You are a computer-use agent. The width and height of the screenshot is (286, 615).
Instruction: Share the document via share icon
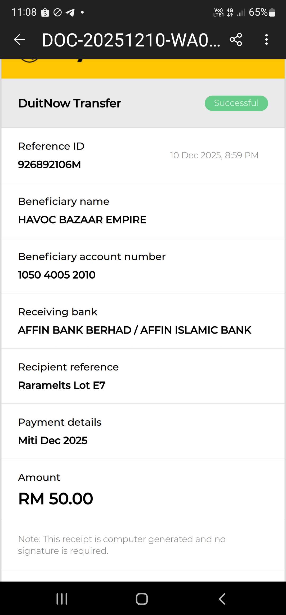236,40
